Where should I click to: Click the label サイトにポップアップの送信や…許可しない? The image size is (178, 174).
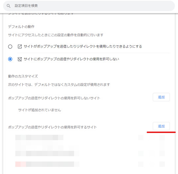(x=72, y=59)
